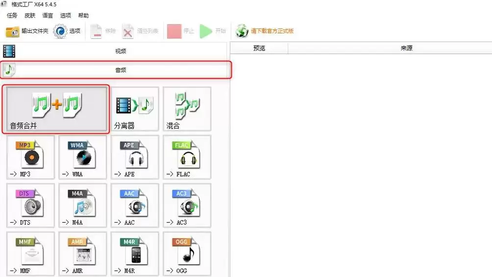Open the 皮肤 skin menu
The height and width of the screenshot is (277, 492).
30,15
